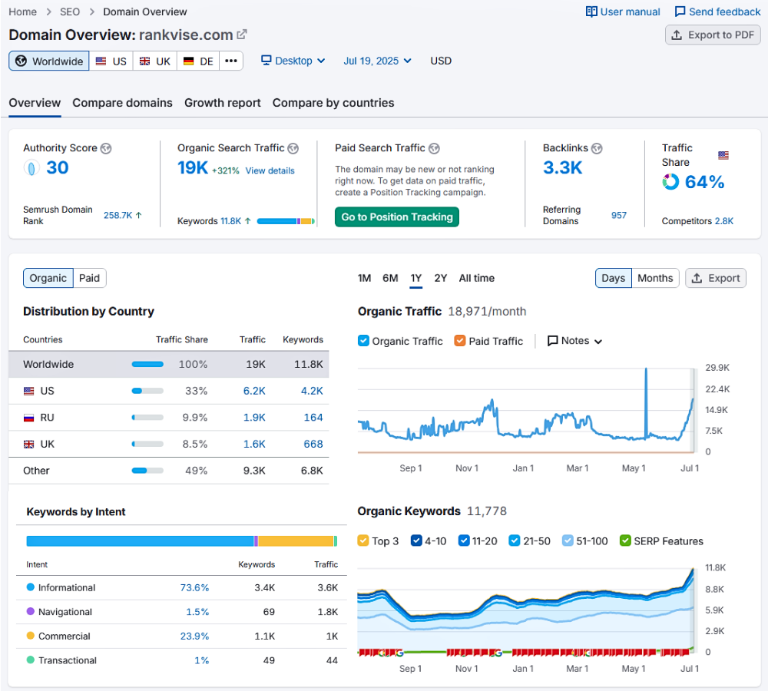Screen dimensions: 768x691
Task: Open the Growth report tab
Action: tap(223, 103)
